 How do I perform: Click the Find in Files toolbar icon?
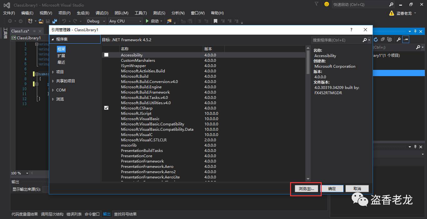pos(169,21)
